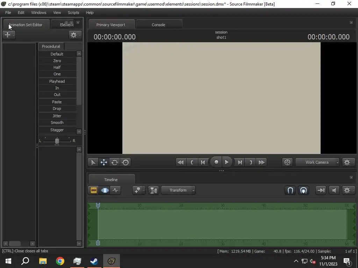The height and width of the screenshot is (268, 358).
Task: Apply the Default procedural preset
Action: (x=57, y=54)
